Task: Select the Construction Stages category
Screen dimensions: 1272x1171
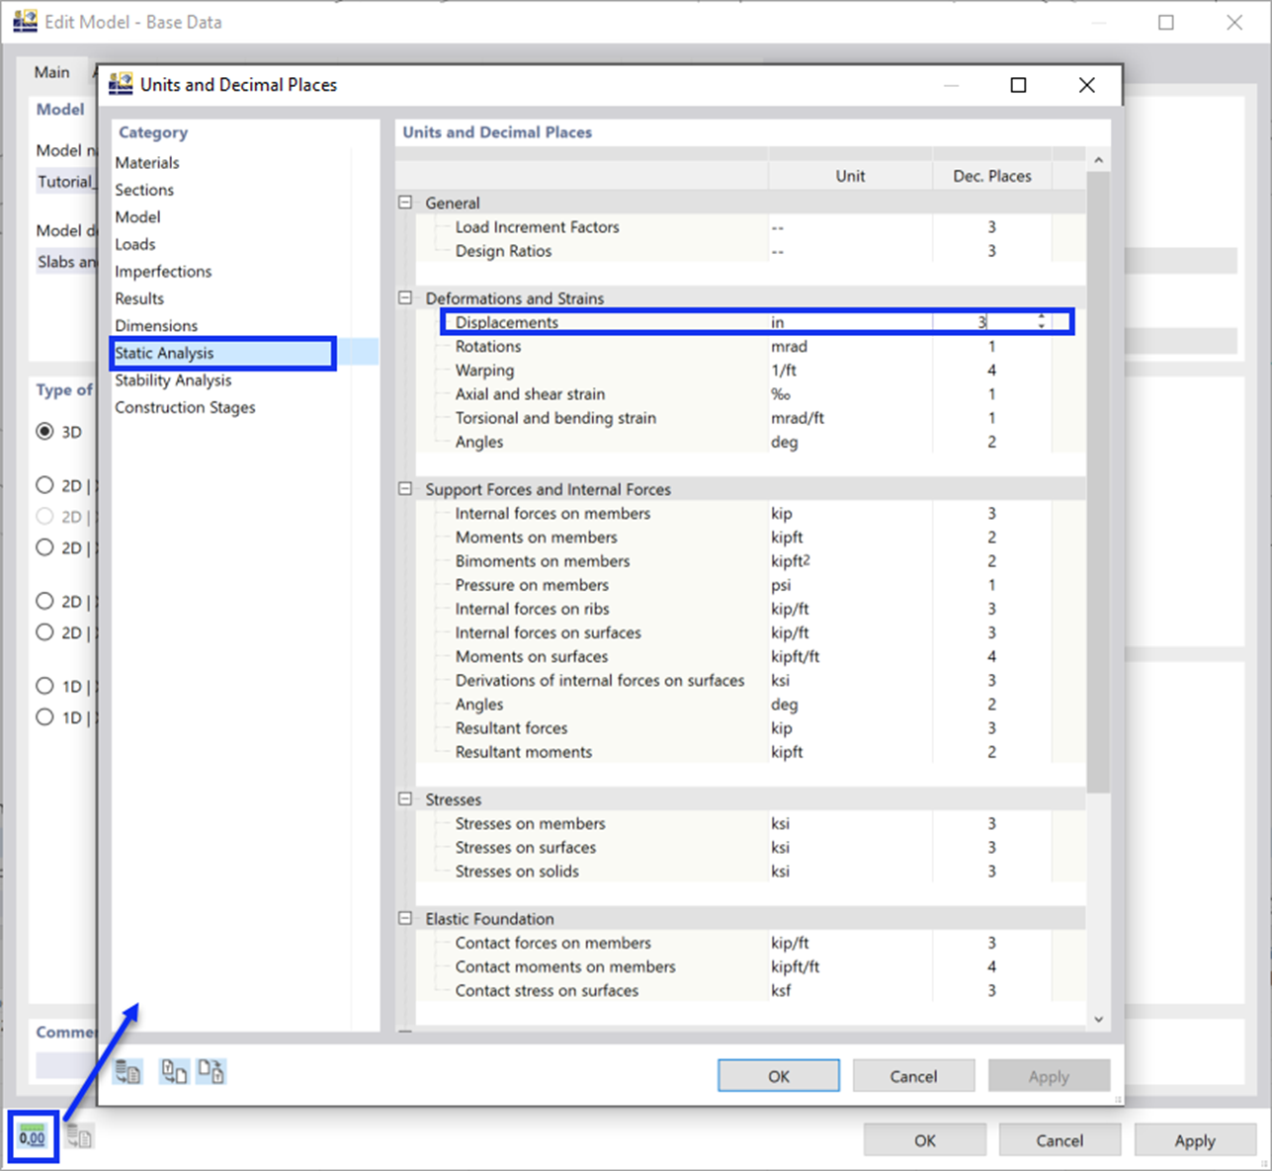Action: coord(185,407)
